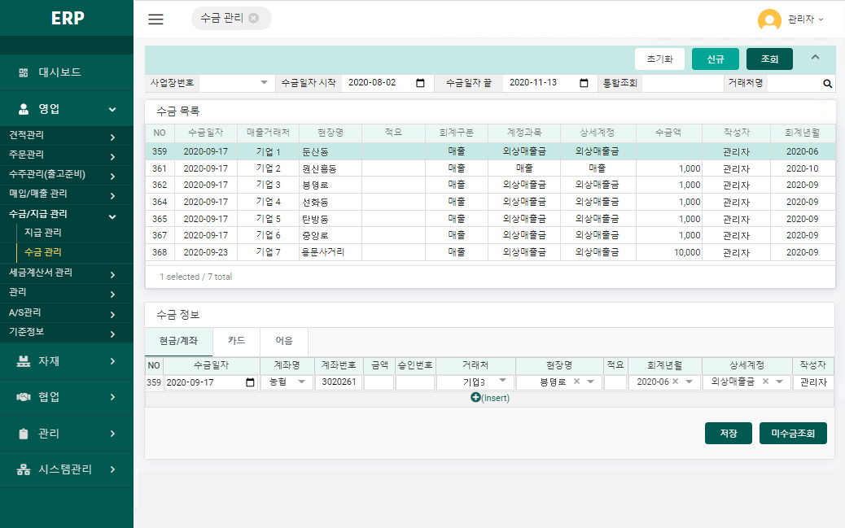
Task: Open the 사업장번호 dropdown
Action: 264,83
